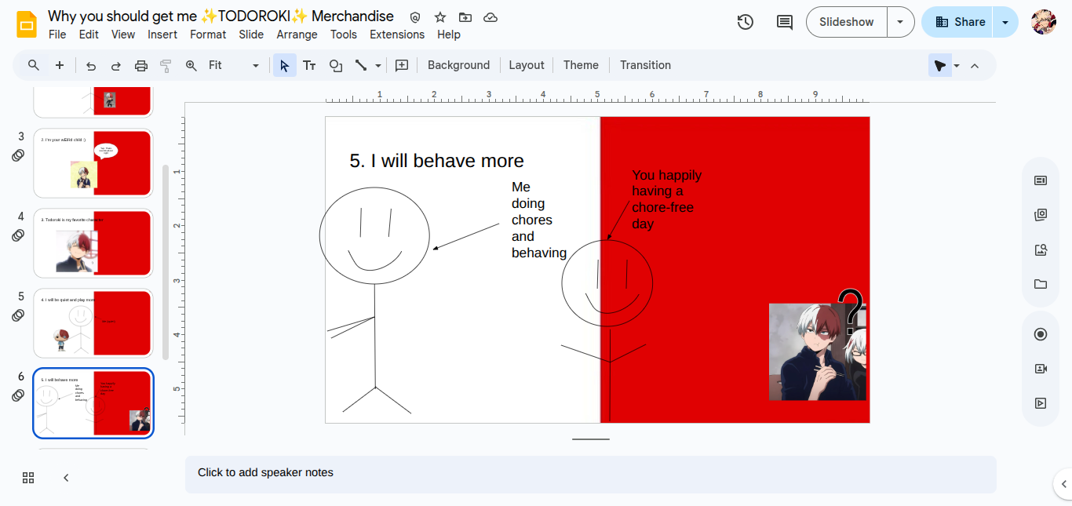
Task: Select slide 3 thumbnail in filmstrip
Action: coord(93,163)
